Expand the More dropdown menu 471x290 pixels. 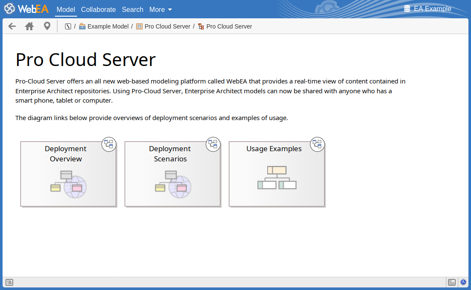[x=160, y=9]
